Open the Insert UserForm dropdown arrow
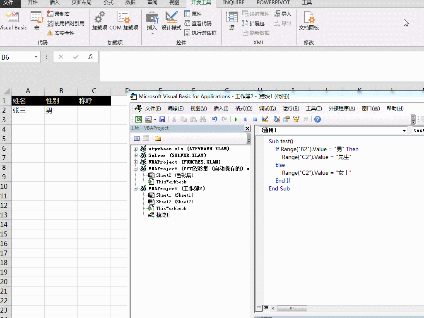 pyautogui.click(x=155, y=119)
